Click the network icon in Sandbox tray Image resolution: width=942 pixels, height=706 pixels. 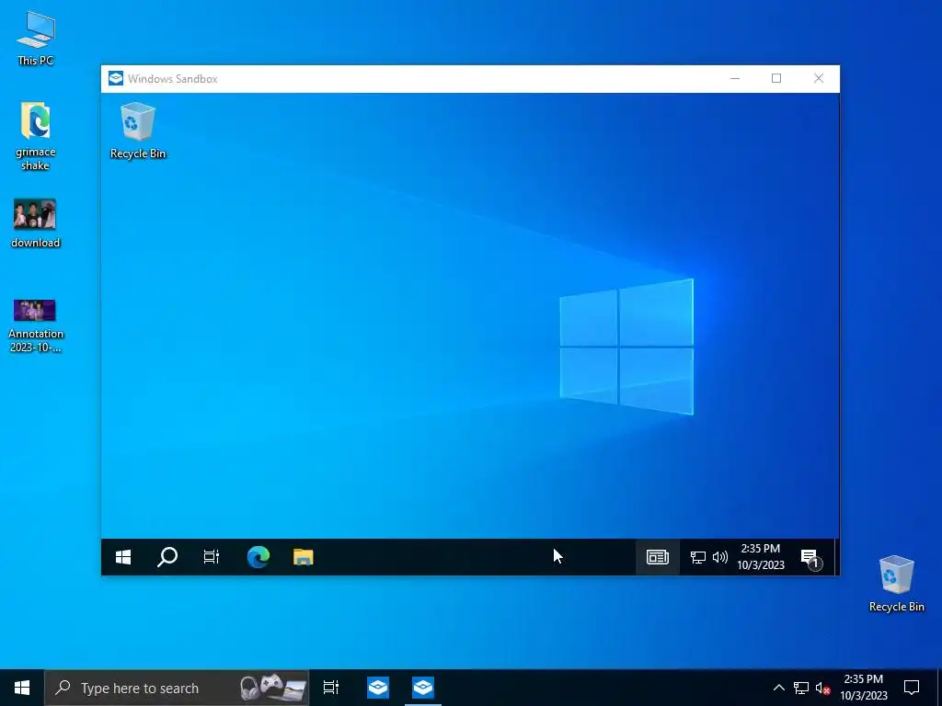(697, 558)
